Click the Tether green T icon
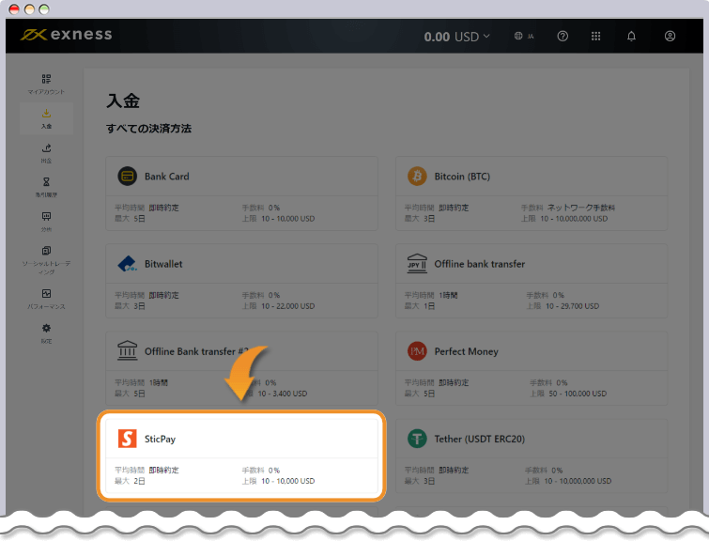The height and width of the screenshot is (541, 709). click(x=417, y=439)
